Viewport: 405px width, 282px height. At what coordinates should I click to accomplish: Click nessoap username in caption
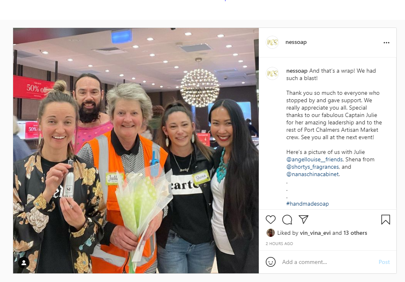[x=297, y=71]
